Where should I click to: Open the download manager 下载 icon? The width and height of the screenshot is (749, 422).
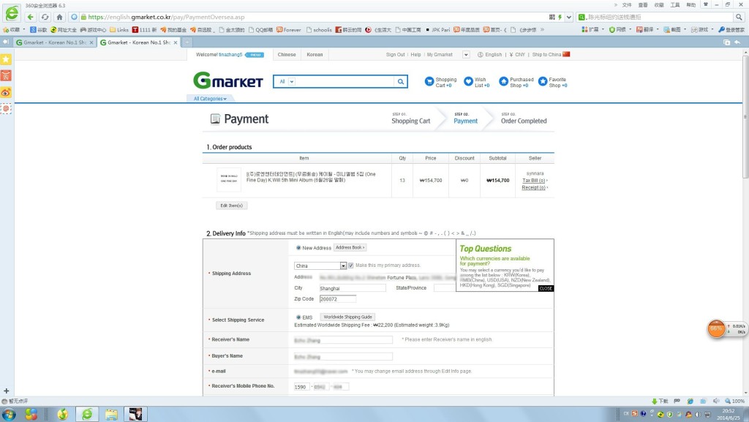[660, 402]
